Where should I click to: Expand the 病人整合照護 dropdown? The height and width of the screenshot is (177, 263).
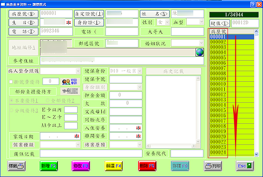point(78,71)
